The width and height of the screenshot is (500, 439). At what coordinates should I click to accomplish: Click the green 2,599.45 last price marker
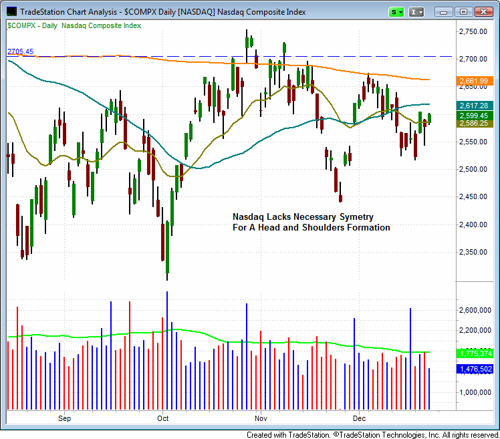475,116
